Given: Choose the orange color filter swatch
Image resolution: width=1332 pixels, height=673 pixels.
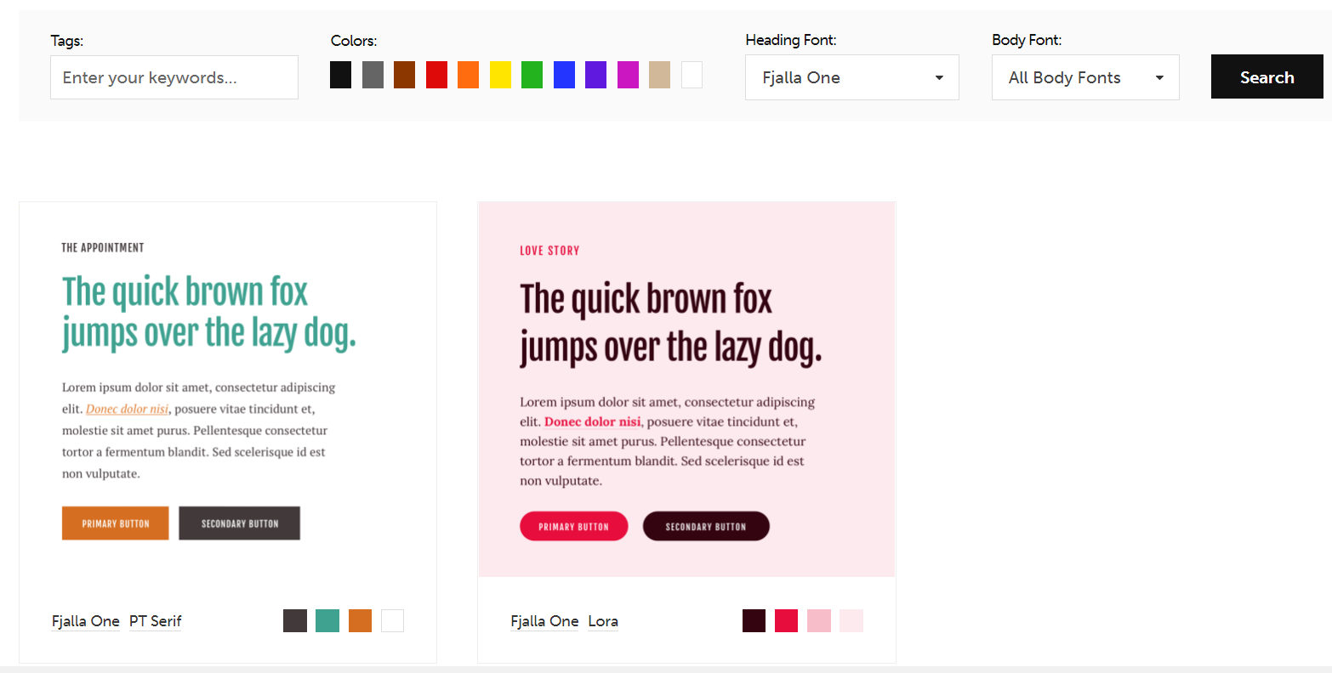Looking at the screenshot, I should (468, 75).
